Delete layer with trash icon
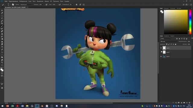The height and width of the screenshot is (108, 193). coord(190,103)
